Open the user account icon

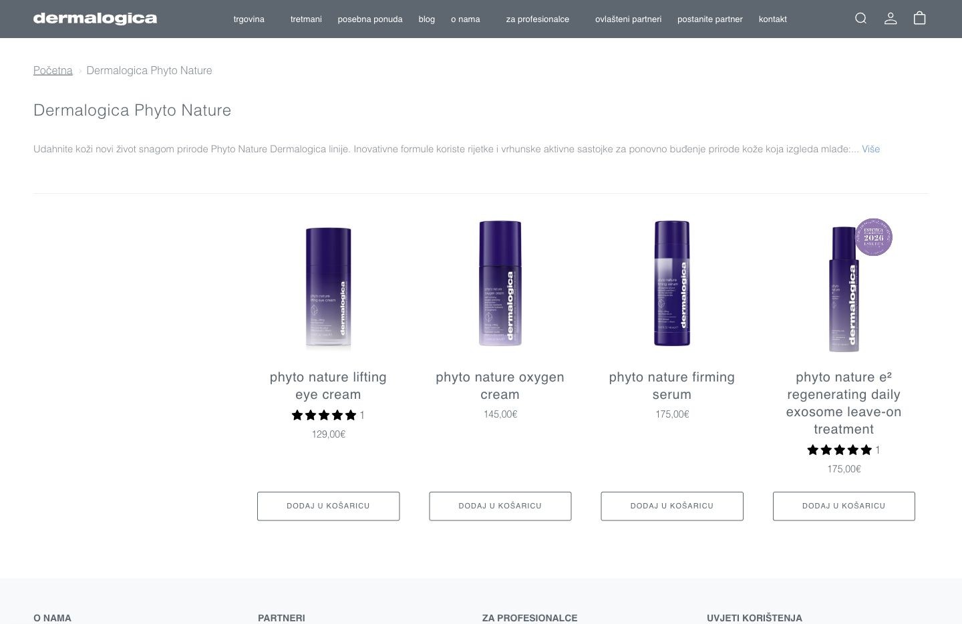tap(890, 19)
